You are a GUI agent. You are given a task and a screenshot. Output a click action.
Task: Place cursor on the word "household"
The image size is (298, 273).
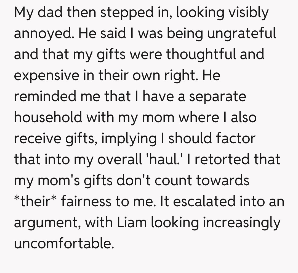coord(48,118)
